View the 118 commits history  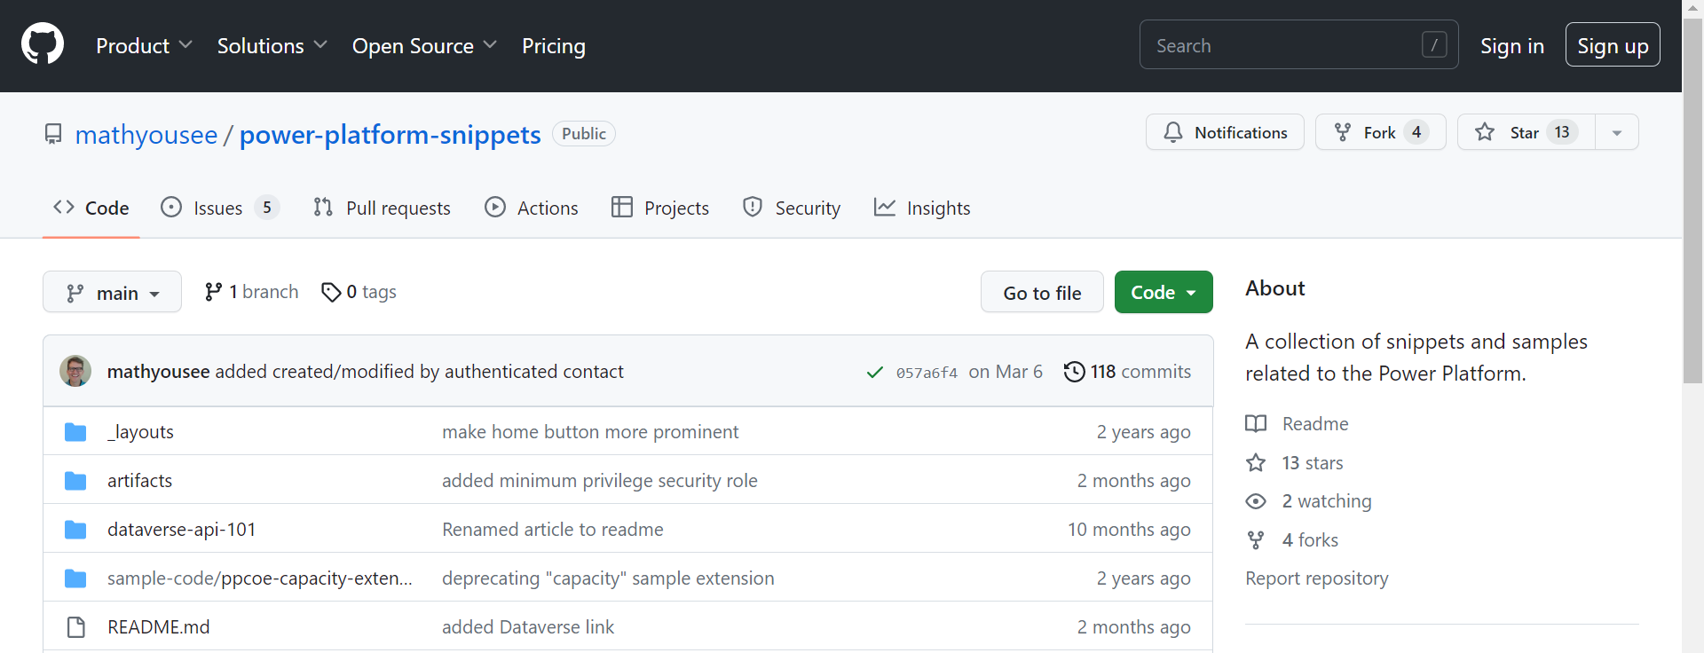pos(1127,372)
